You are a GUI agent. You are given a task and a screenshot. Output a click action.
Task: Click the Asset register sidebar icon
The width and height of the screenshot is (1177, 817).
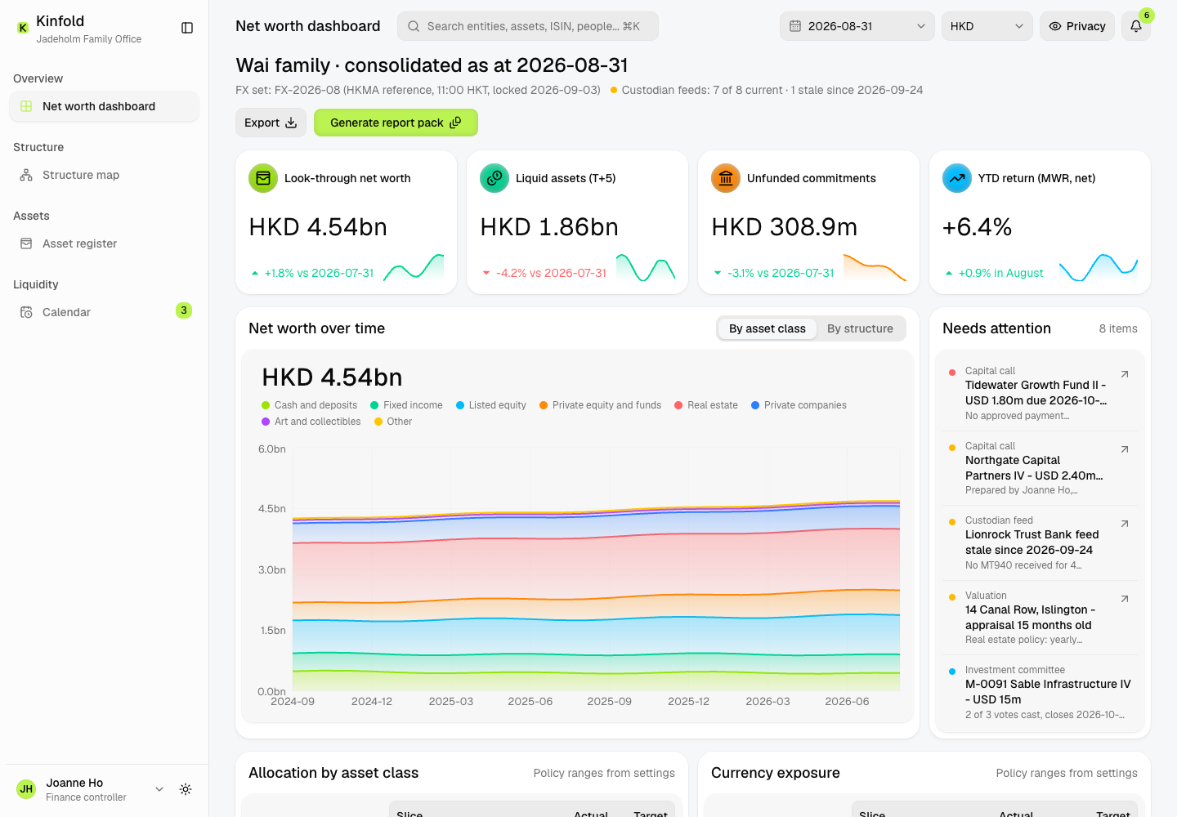26,243
